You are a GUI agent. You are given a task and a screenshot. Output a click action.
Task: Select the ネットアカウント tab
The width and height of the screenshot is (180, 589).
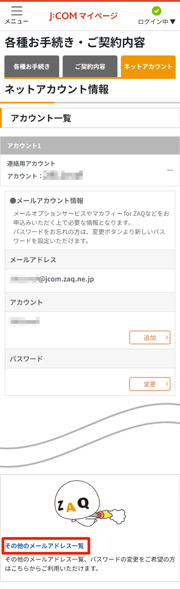click(x=148, y=67)
